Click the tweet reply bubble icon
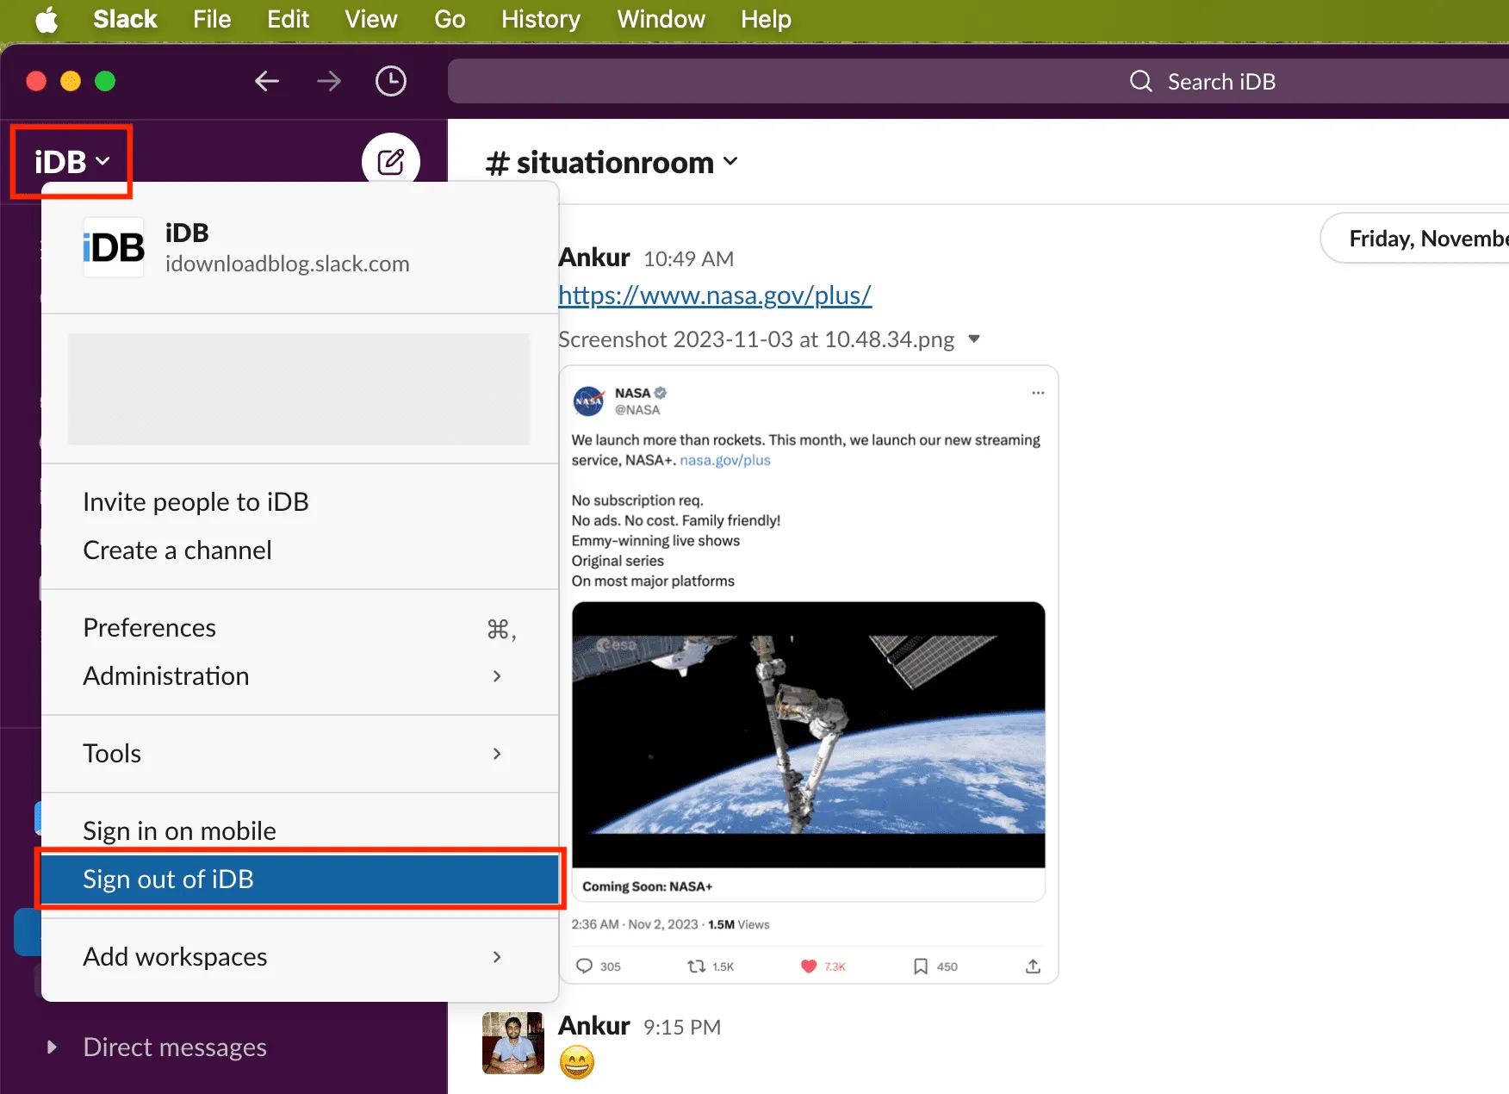Screen dimensions: 1509x1094 point(584,966)
